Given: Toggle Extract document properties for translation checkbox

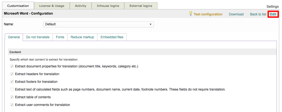Looking at the screenshot, I should tap(12, 66).
